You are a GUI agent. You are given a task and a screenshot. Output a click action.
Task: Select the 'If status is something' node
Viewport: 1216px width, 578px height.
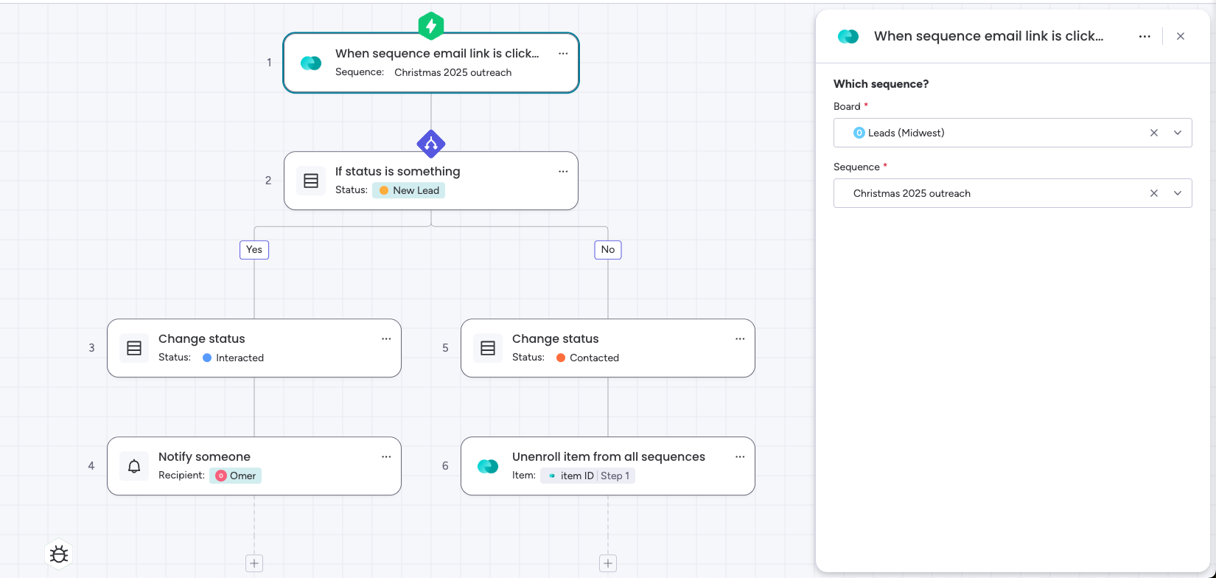(431, 181)
